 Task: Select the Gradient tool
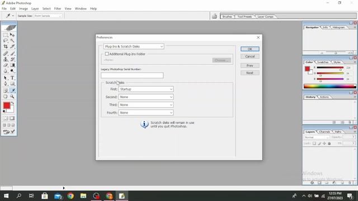coord(12,65)
